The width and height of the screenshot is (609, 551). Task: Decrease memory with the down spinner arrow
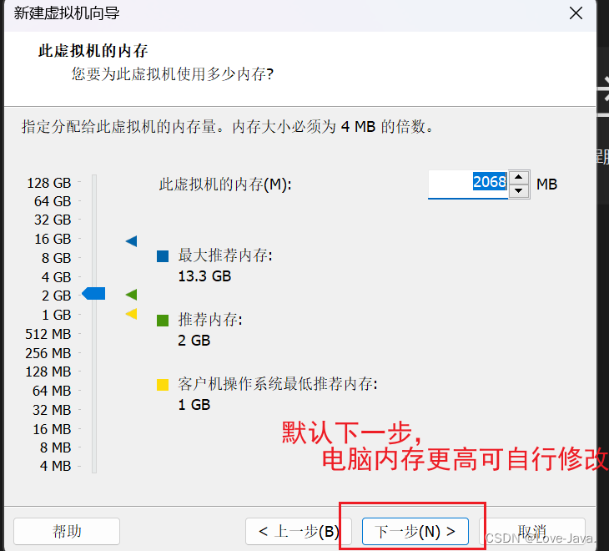pyautogui.click(x=519, y=191)
